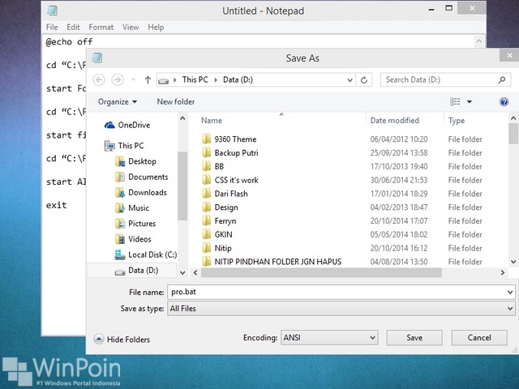Select Local Disk (C:) in navigation pane
This screenshot has height=389, width=519.
(146, 254)
